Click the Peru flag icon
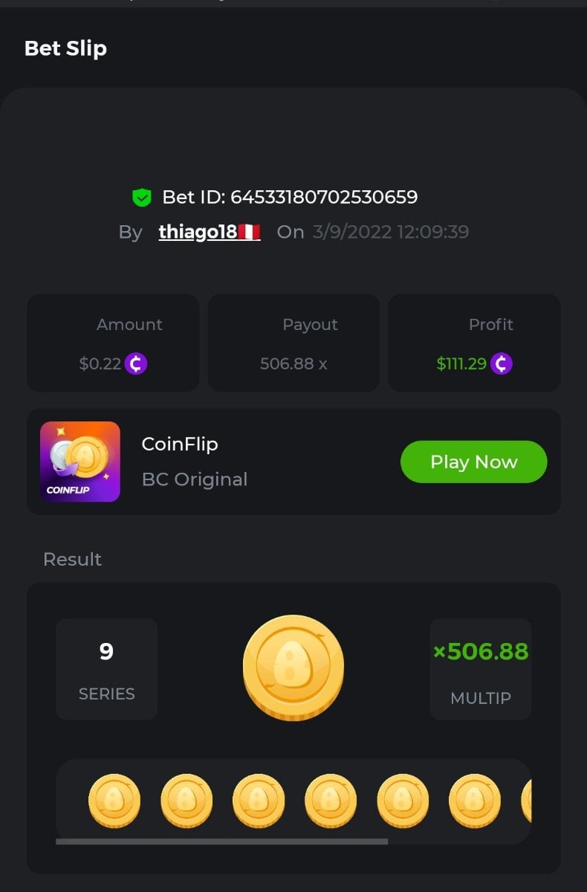587x892 pixels. point(249,232)
